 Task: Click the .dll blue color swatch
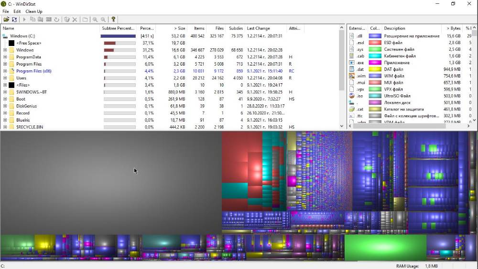click(375, 36)
